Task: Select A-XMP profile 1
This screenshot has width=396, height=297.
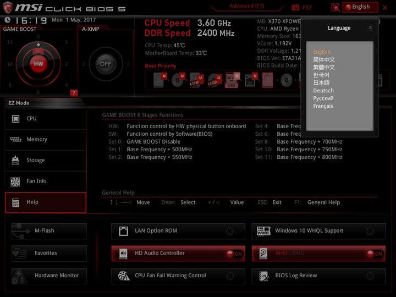Action: coord(128,64)
